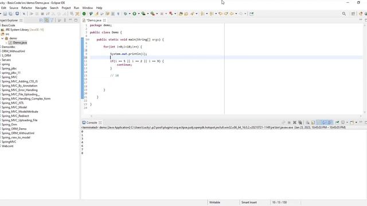Open the Coverage button dropdown arrow
The height and width of the screenshot is (206, 367).
tap(148, 14)
